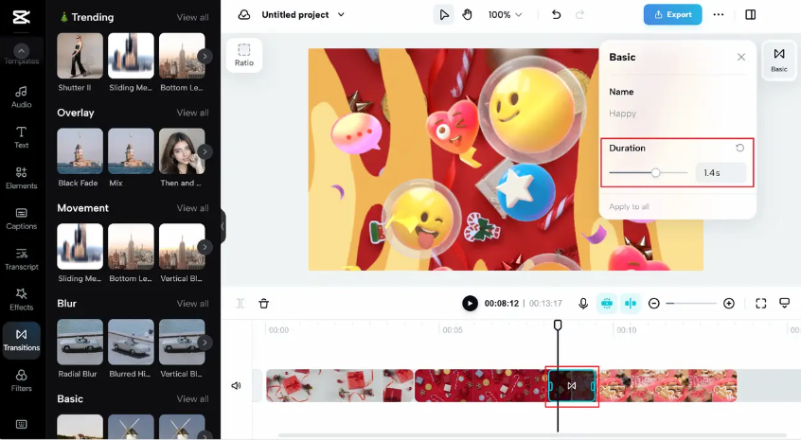This screenshot has width=801, height=440.
Task: Select the Blurred Hi.. transition
Action: tap(131, 342)
